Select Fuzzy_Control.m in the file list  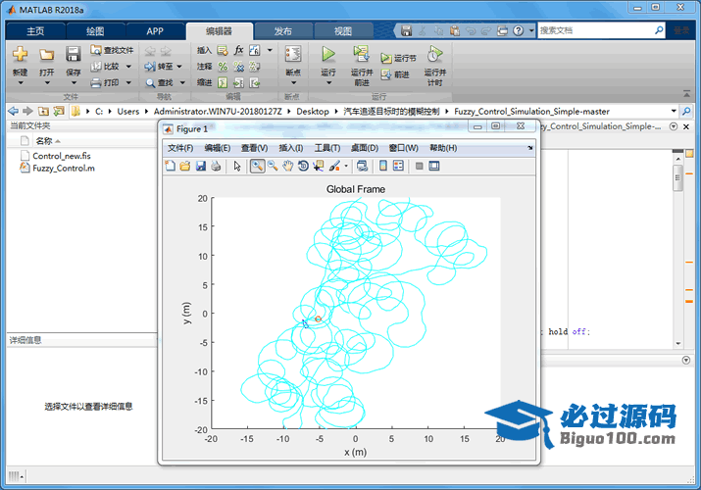click(x=63, y=169)
